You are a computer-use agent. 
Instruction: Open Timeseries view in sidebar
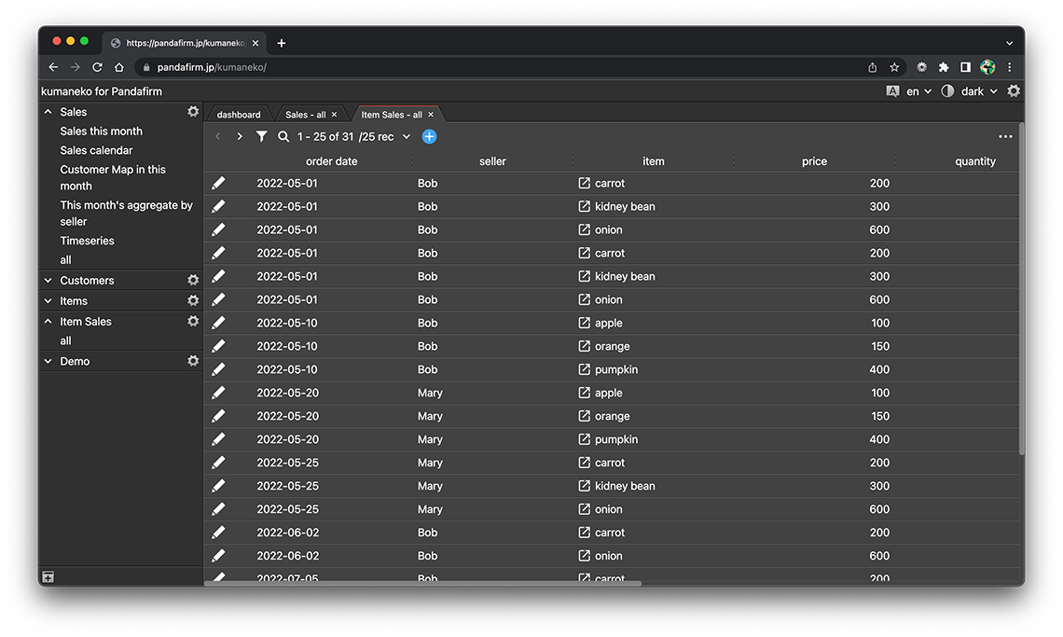coord(87,241)
